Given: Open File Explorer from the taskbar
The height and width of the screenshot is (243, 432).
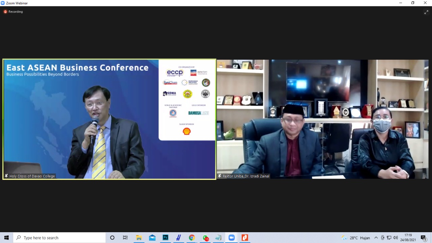Looking at the screenshot, I should click(139, 238).
